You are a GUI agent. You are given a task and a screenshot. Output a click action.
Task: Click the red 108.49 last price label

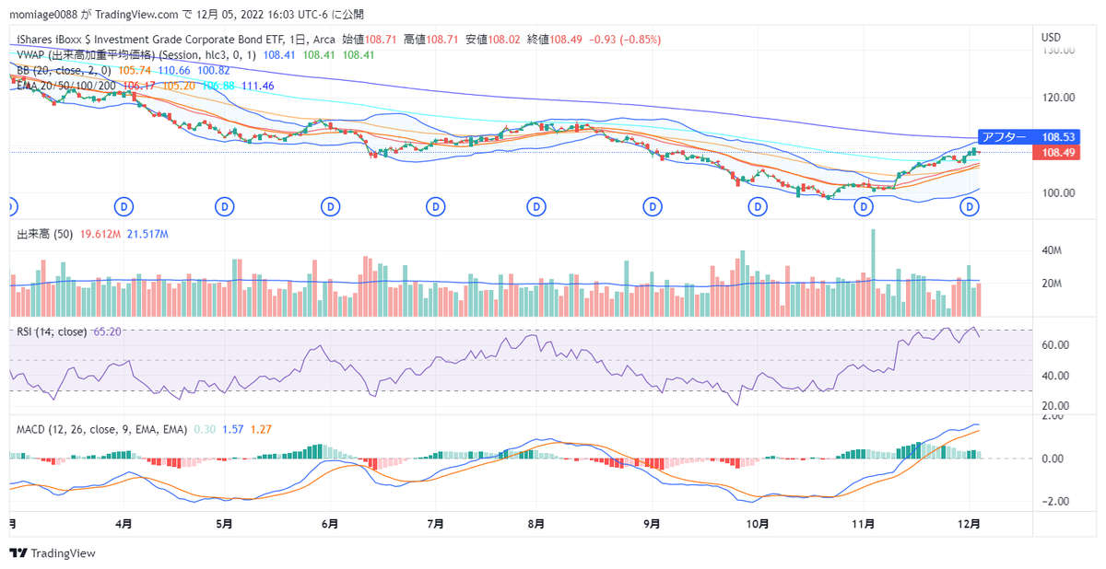[x=1054, y=152]
